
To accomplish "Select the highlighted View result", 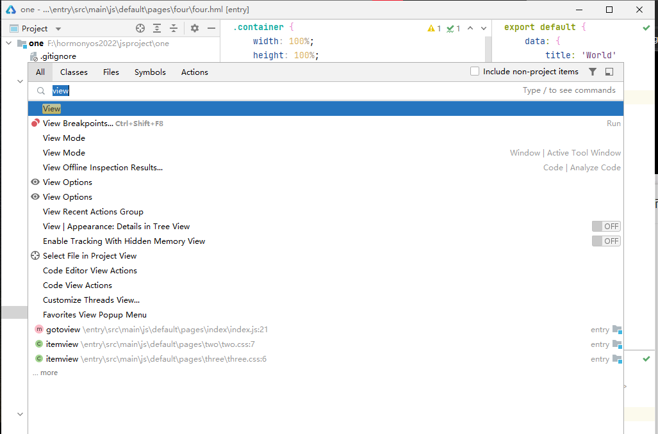I will (325, 109).
